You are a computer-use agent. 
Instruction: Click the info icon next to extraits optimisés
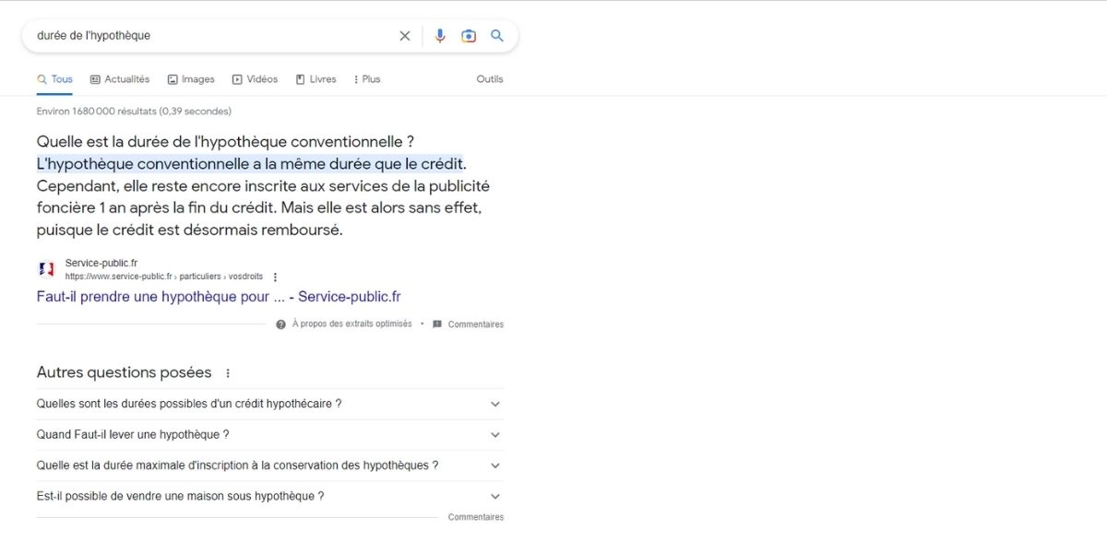pyautogui.click(x=280, y=324)
